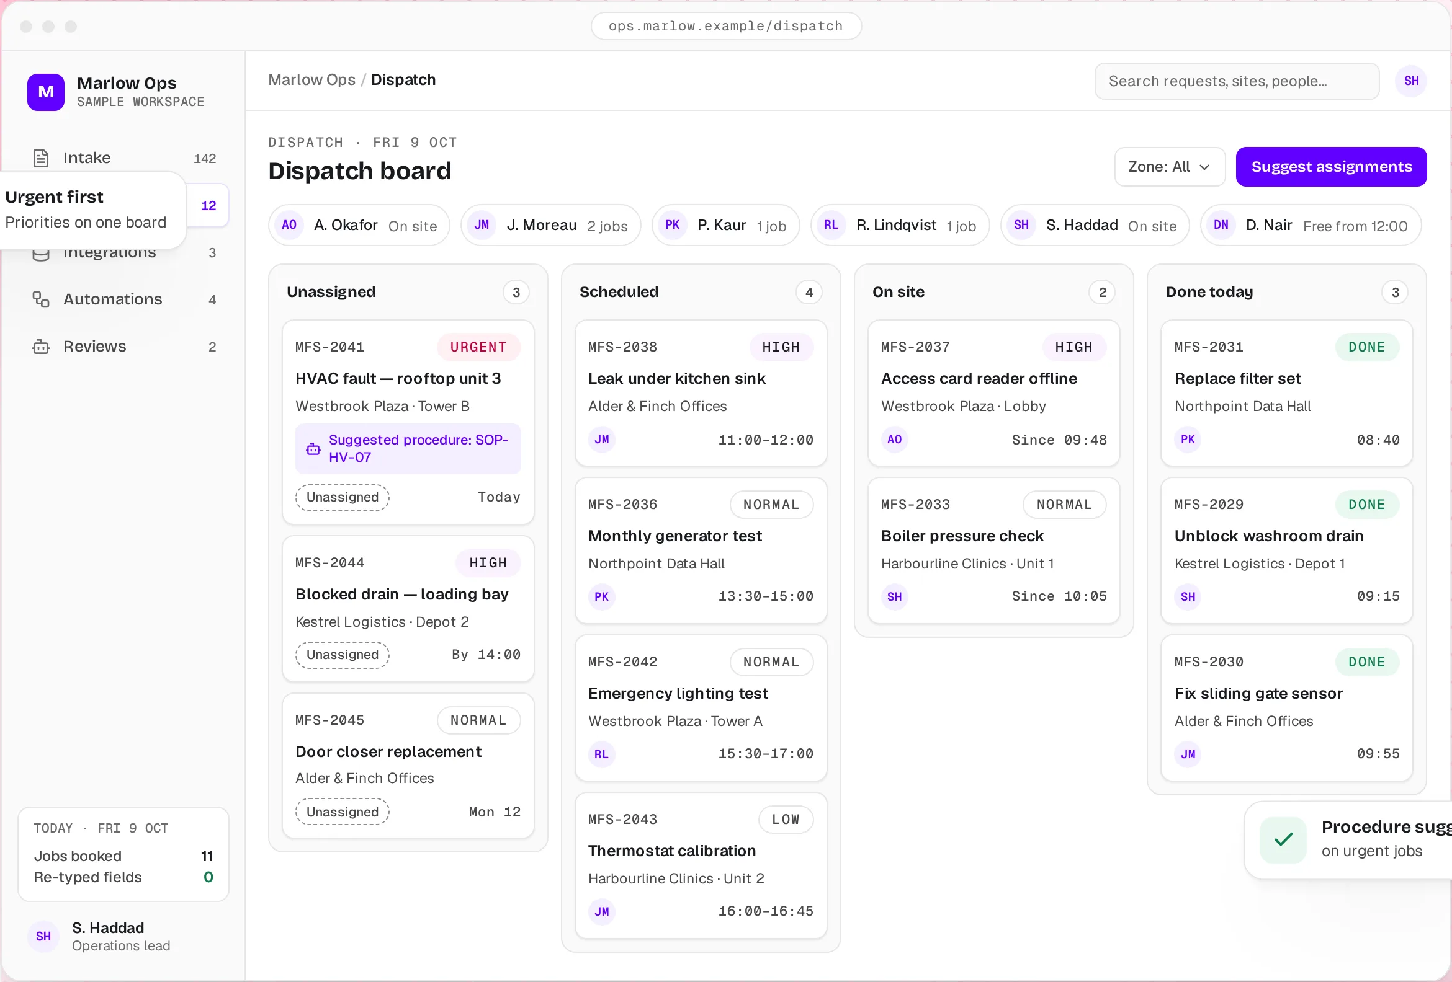Click Re-typed fields value 0
Screen dimensions: 1452x982
[208, 878]
